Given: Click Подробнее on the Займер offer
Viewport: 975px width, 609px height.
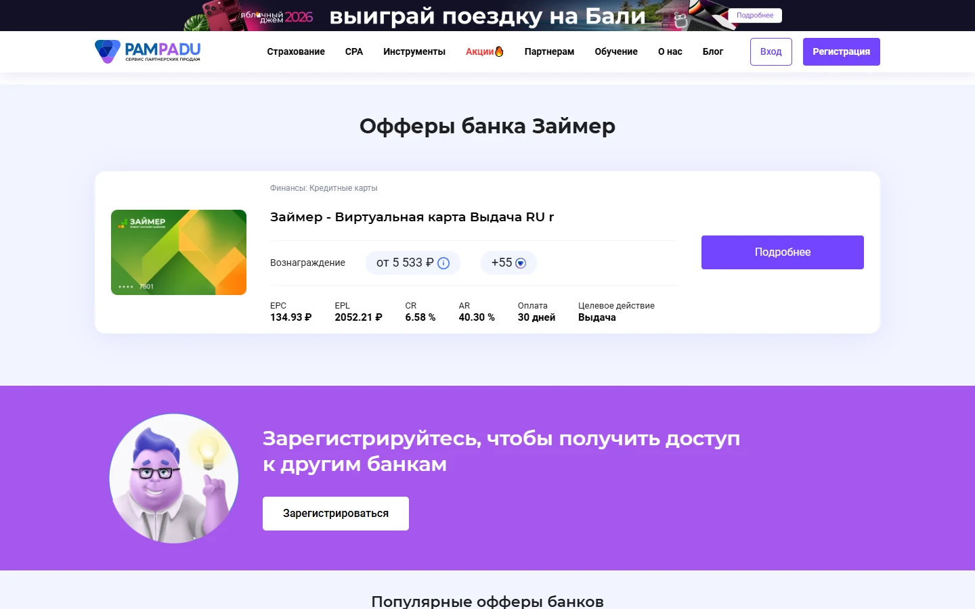Looking at the screenshot, I should point(783,252).
